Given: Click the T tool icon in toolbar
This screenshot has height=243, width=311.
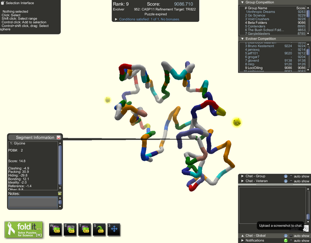Looking at the screenshot, I should tap(85, 229).
